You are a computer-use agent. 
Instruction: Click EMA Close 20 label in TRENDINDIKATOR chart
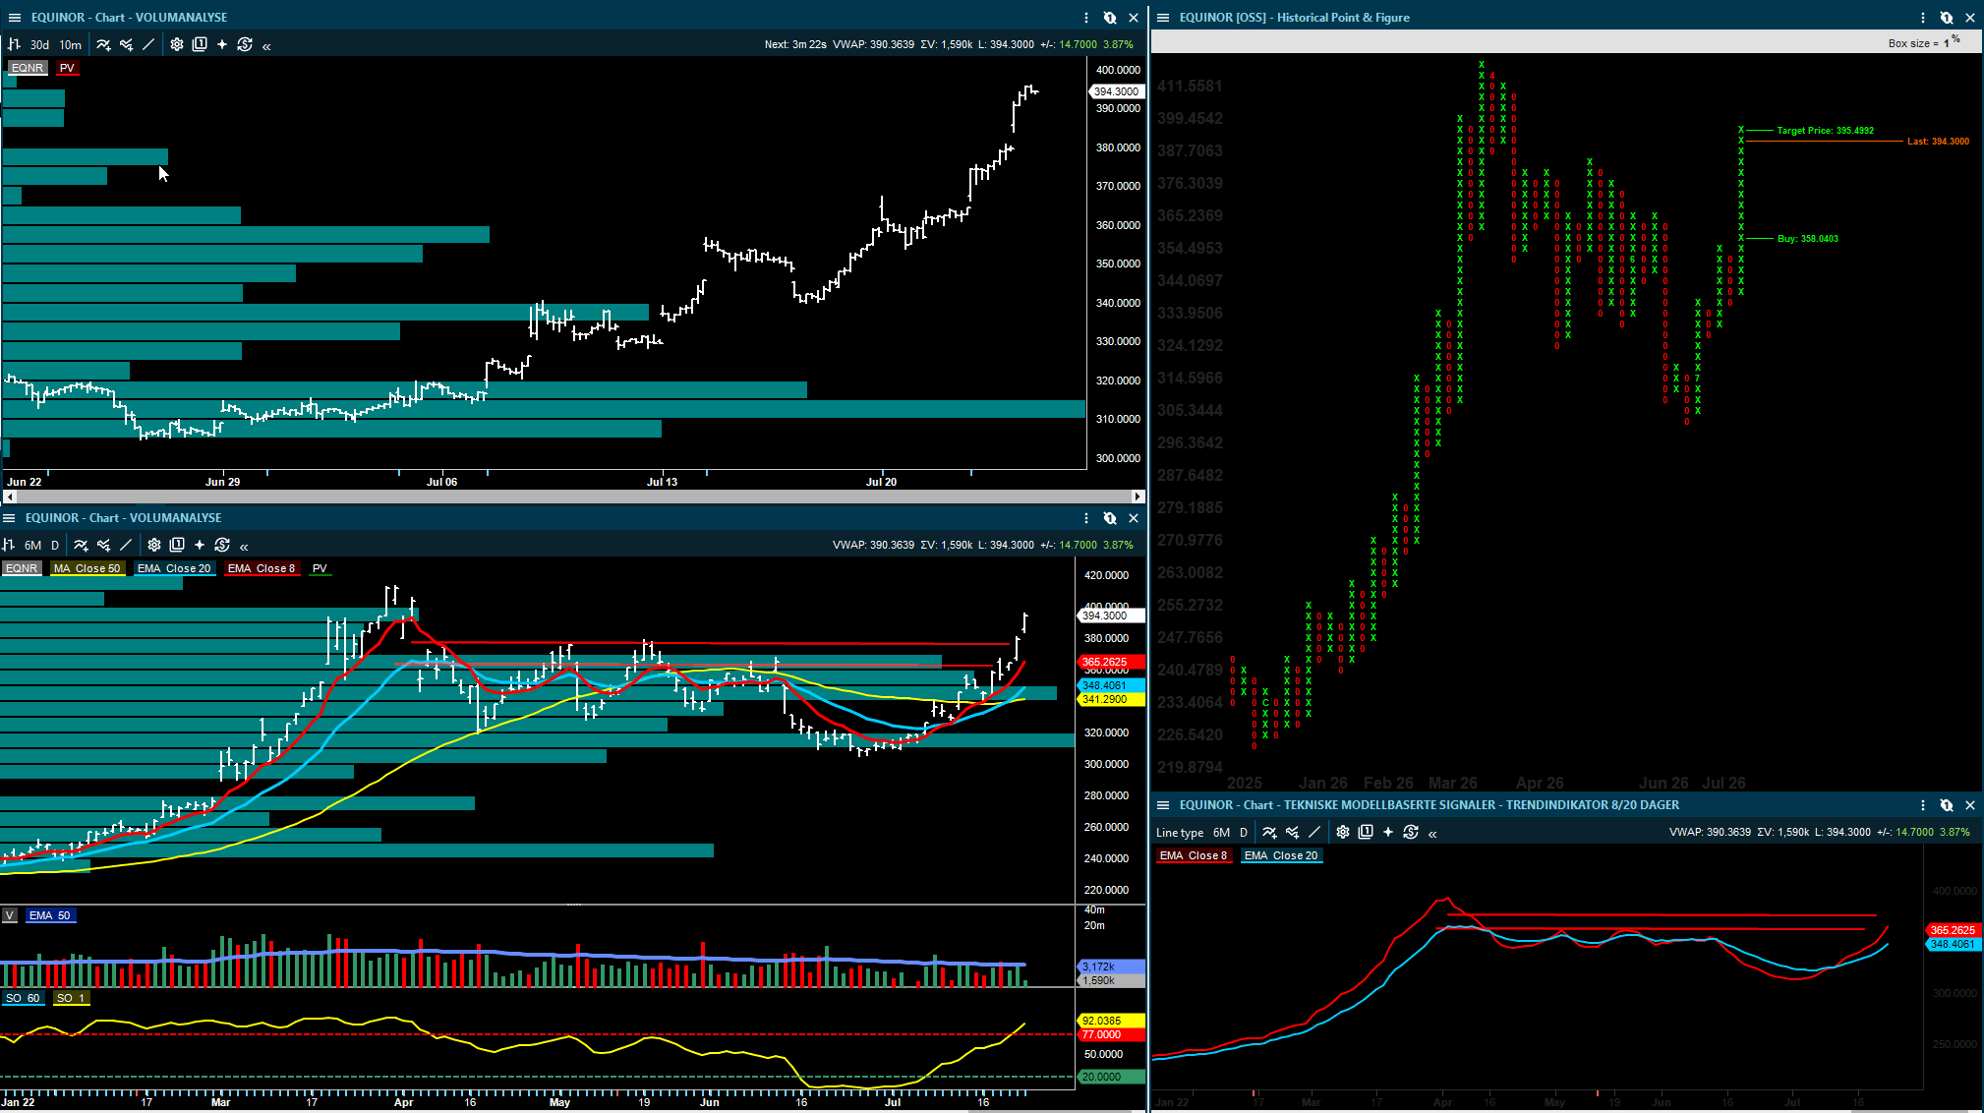pyautogui.click(x=1281, y=855)
